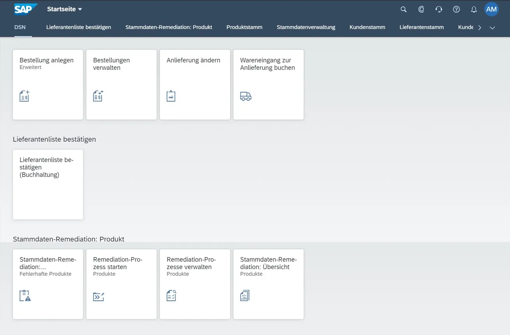The width and height of the screenshot is (510, 335).
Task: Open Wareneingang zur Anlieferung buchen tile
Action: click(268, 85)
